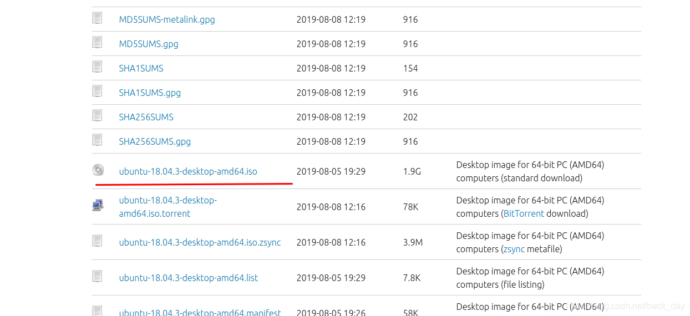The height and width of the screenshot is (316, 690).
Task: Click the 3.9M size of the zsync file
Action: coord(413,242)
